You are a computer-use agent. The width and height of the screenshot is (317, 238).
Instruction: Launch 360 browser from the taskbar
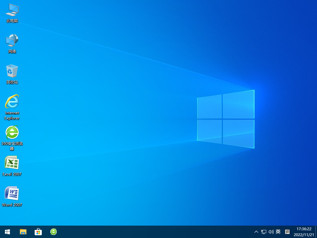coord(54,232)
